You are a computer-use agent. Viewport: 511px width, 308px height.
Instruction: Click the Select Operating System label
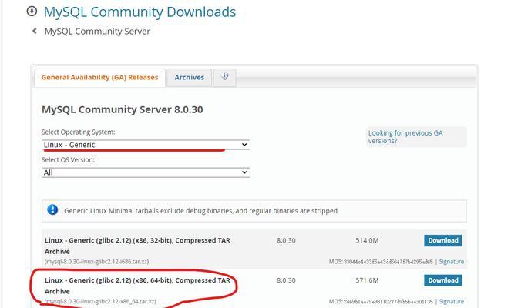tap(78, 132)
